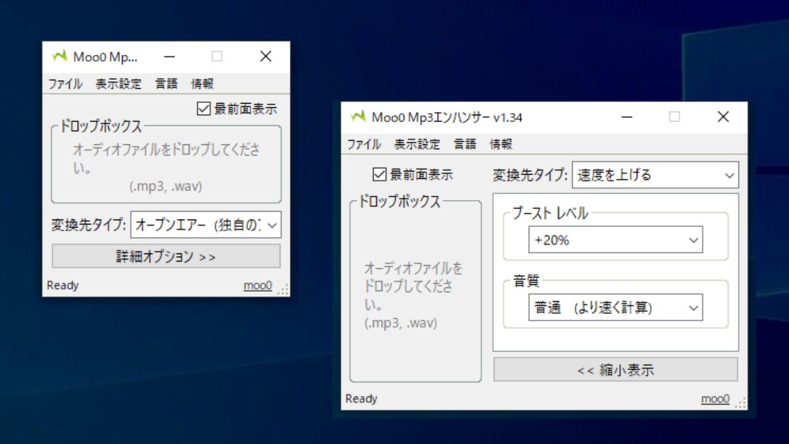
Task: Minimize the Mp3エンハンサー v1.34 window
Action: (x=627, y=117)
